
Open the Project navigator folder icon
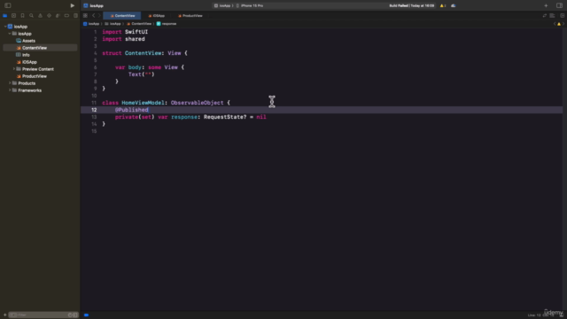4,16
